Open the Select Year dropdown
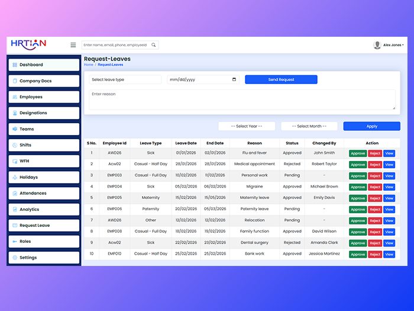 pyautogui.click(x=247, y=126)
